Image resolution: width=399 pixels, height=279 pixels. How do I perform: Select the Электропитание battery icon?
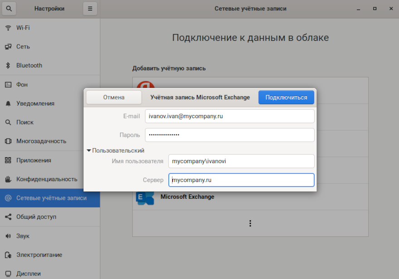[8, 255]
